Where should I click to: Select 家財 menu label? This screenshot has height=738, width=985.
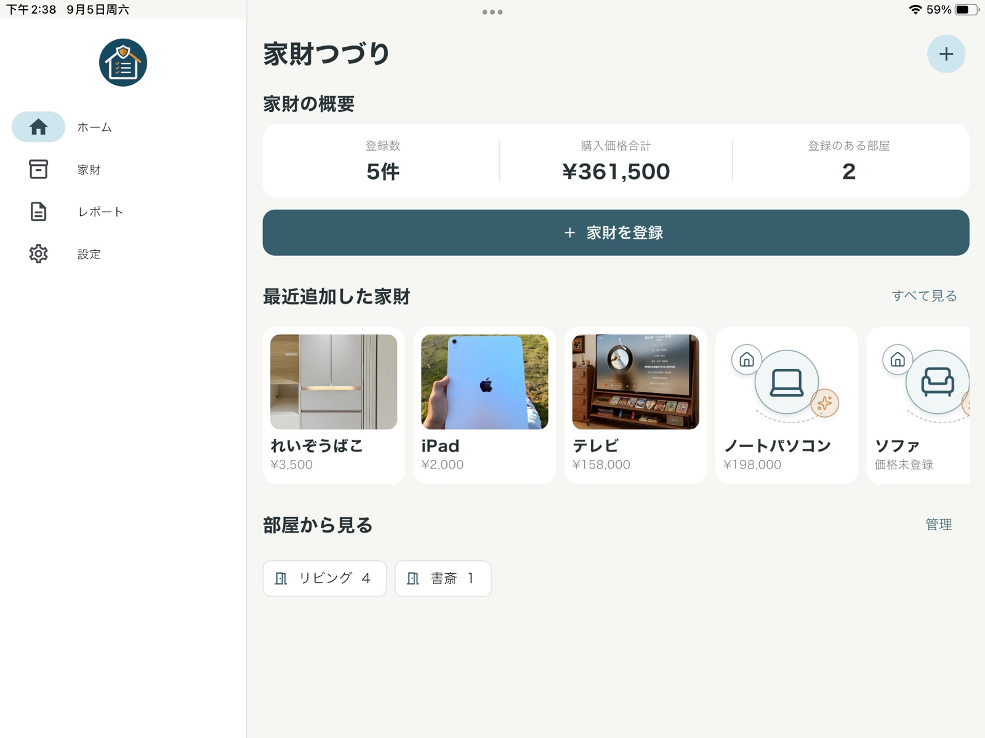[x=89, y=170]
